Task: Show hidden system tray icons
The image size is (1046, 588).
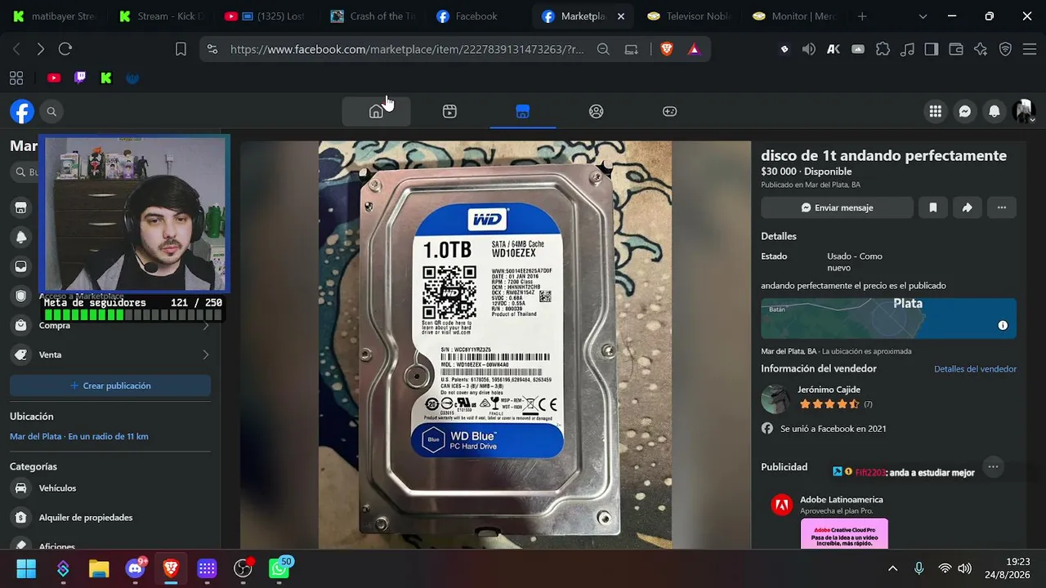Action: coord(892,568)
